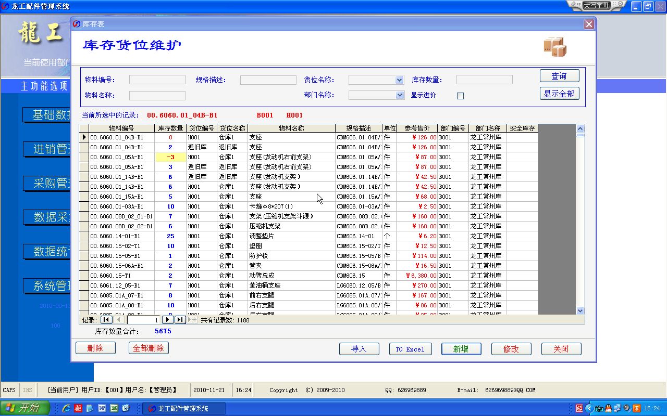Toggle the 显示进价 checkbox

pyautogui.click(x=460, y=96)
